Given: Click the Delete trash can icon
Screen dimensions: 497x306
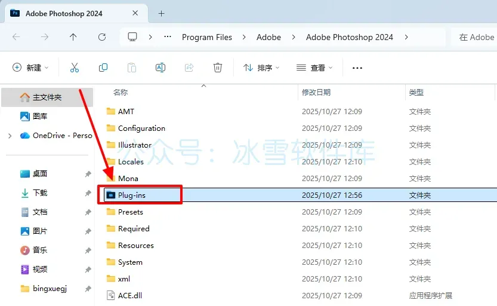Looking at the screenshot, I should (218, 68).
